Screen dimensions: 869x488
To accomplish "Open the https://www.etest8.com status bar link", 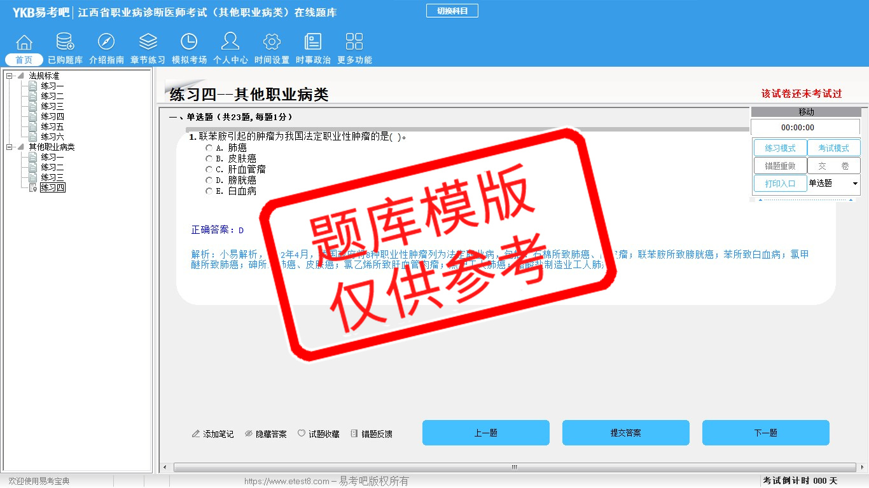I will coord(287,482).
